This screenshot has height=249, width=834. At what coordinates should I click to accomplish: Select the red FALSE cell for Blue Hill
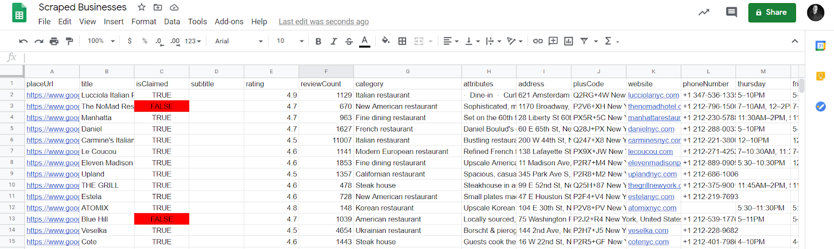[162, 219]
